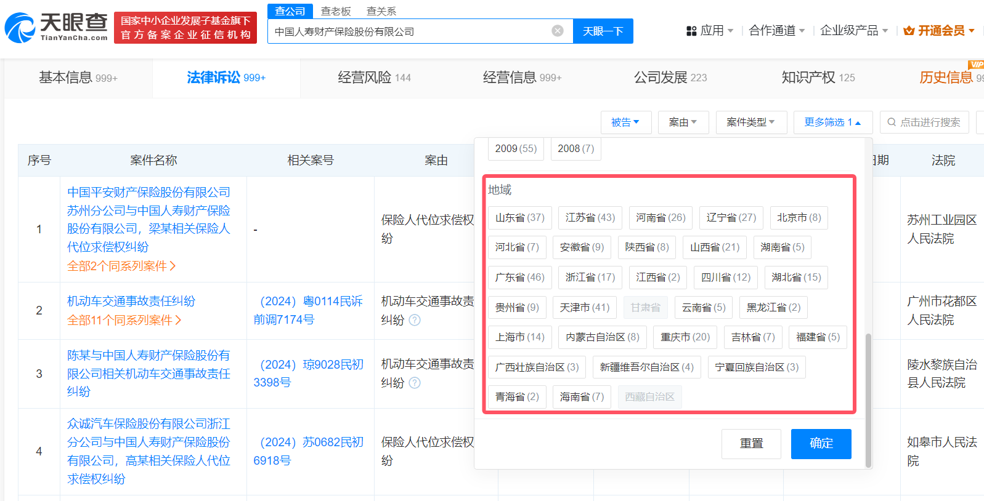The image size is (984, 501).
Task: Click the 确定 confirm button
Action: (x=821, y=444)
